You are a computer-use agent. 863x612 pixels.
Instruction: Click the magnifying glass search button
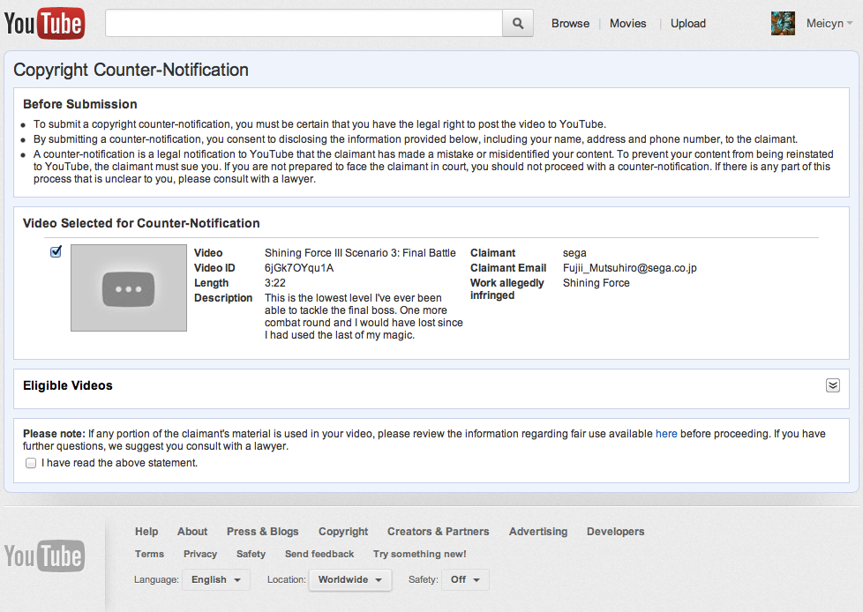517,23
